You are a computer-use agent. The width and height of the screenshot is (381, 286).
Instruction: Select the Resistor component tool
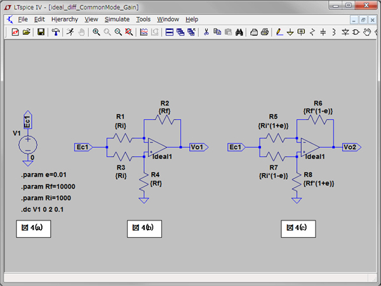[312, 32]
